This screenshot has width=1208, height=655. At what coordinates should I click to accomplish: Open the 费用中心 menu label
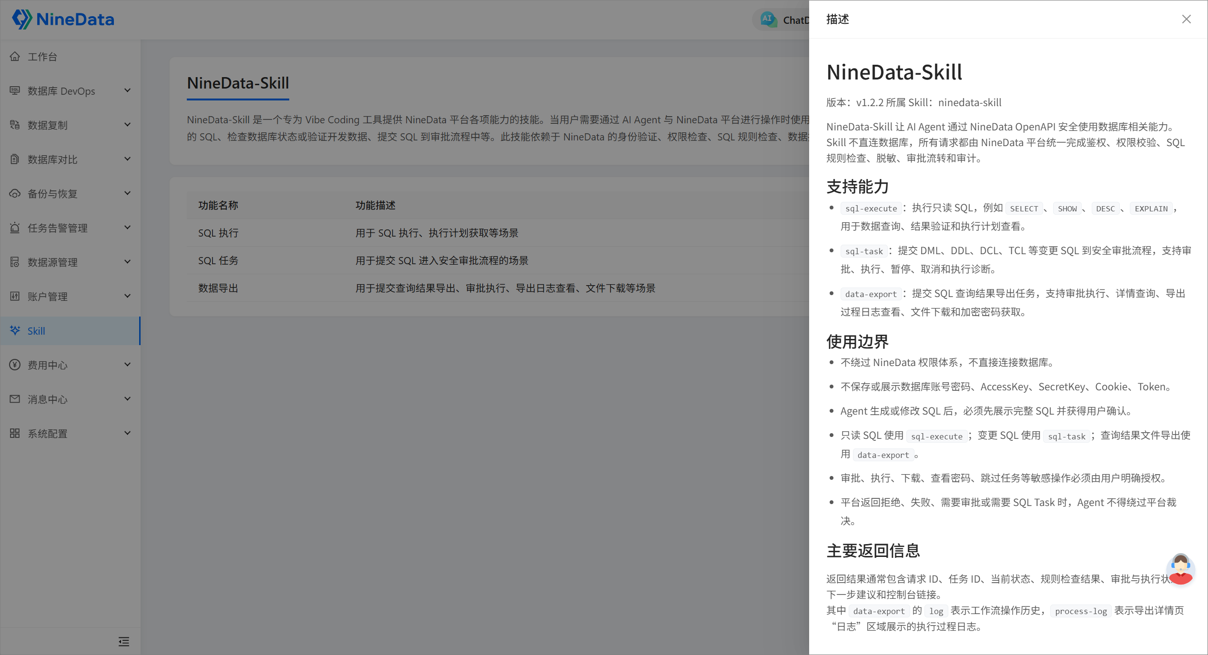(48, 365)
